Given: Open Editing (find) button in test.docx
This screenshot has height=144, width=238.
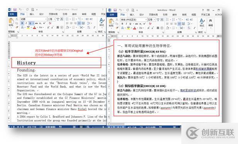Looking at the screenshot, I should click(x=211, y=23).
